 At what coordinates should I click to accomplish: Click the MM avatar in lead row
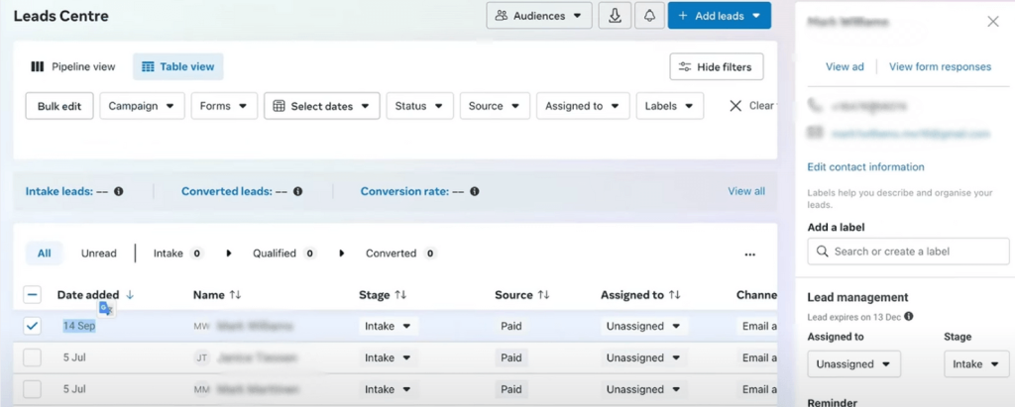tap(201, 389)
